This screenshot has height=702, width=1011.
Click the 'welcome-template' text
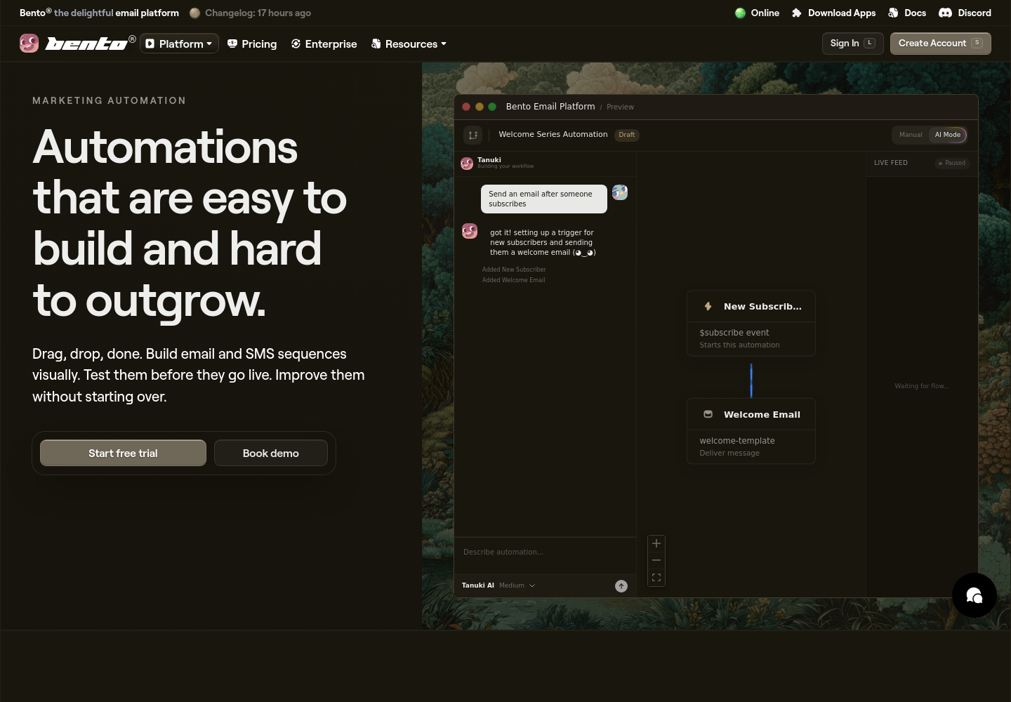[x=737, y=441]
